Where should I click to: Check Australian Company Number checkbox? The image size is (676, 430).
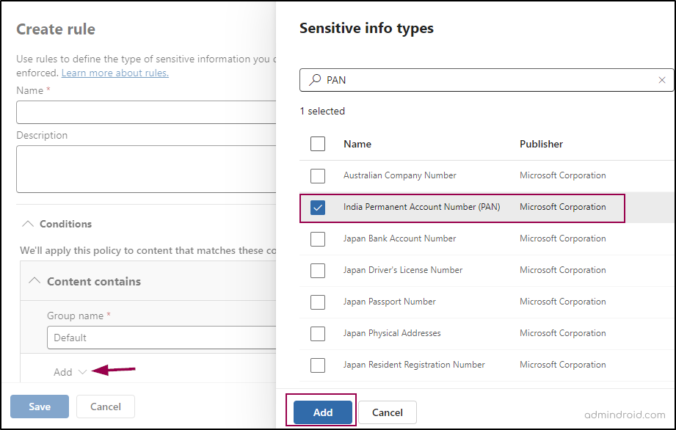318,175
